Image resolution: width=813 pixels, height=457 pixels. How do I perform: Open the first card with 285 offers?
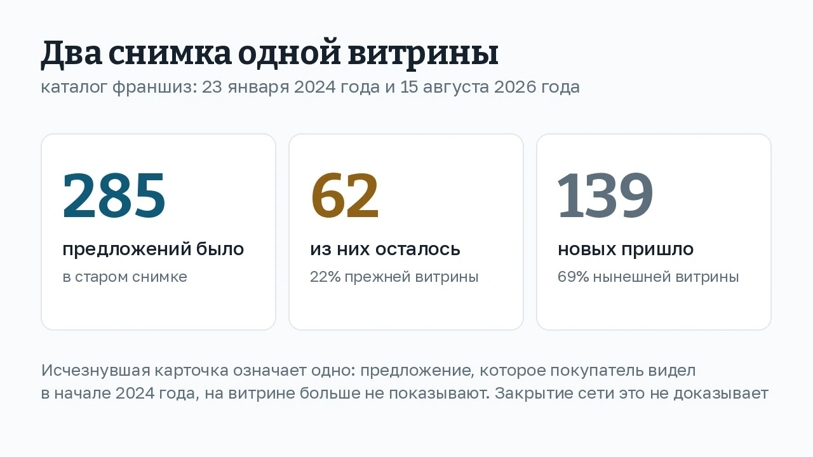(158, 232)
